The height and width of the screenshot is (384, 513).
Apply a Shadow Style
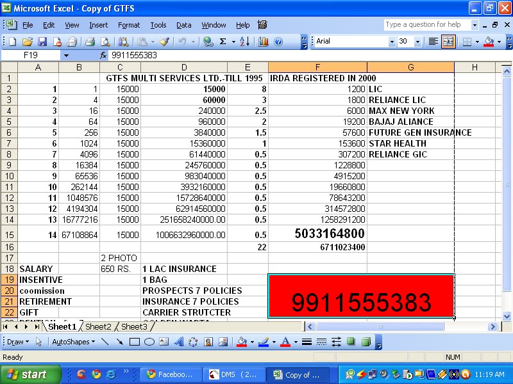[351, 342]
